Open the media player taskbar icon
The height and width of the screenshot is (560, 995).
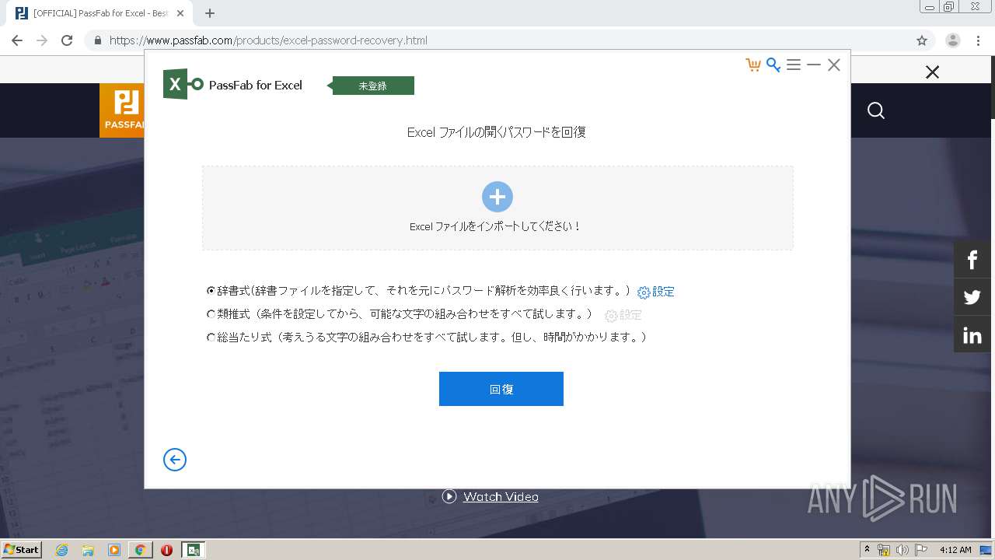[114, 550]
